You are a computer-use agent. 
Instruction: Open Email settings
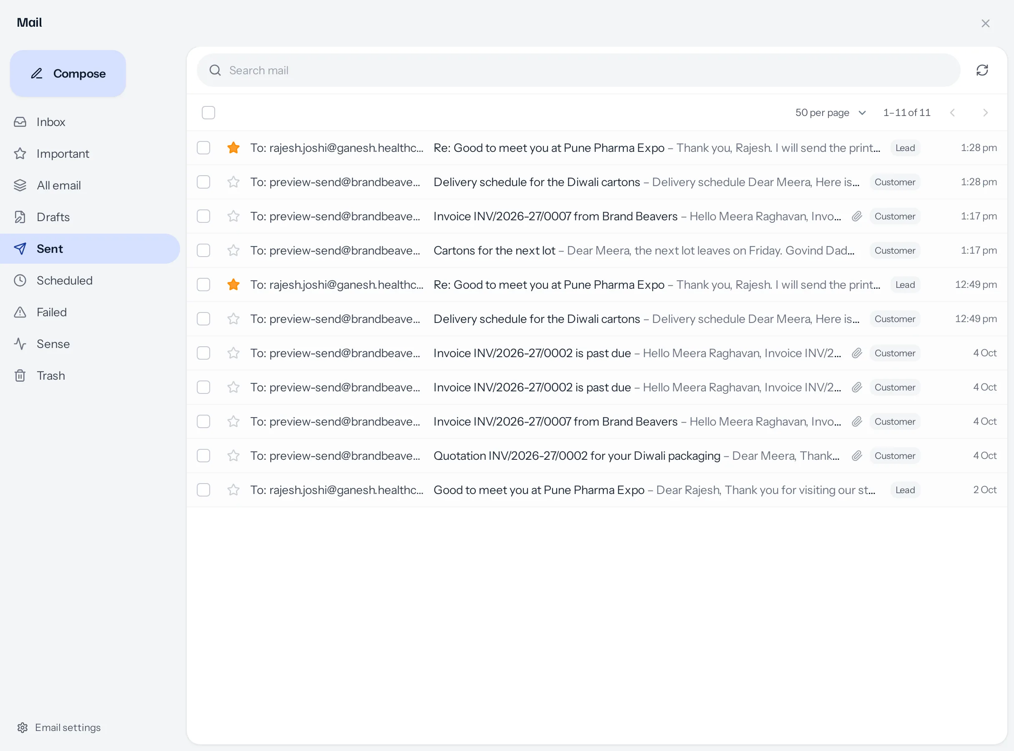59,727
